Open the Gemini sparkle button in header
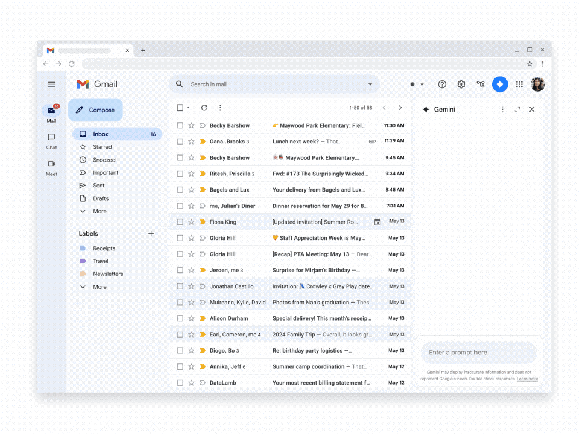This screenshot has width=580, height=434. coord(500,84)
